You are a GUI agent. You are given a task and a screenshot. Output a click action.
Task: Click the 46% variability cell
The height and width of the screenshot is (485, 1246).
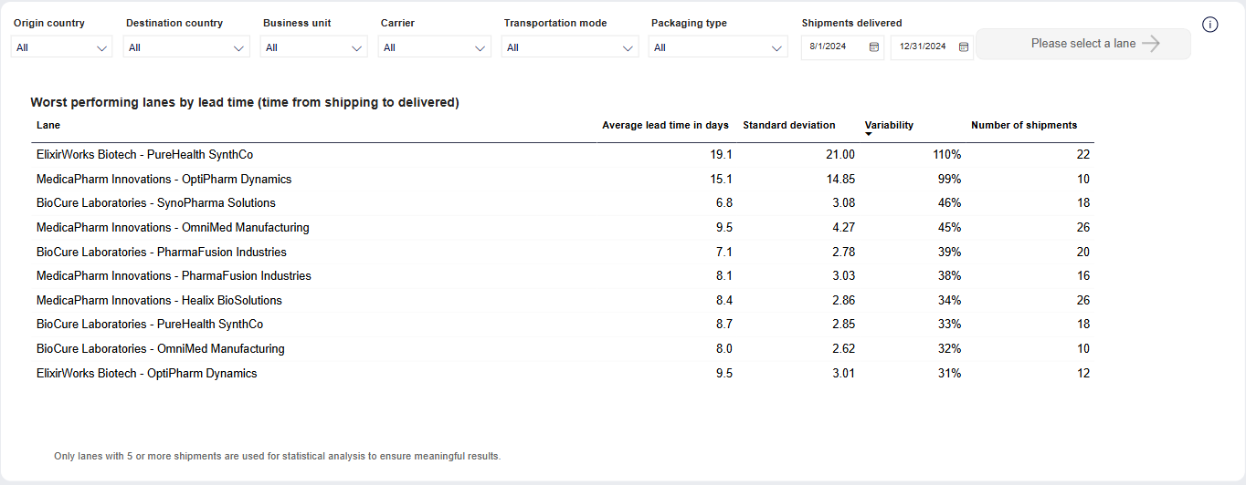click(x=949, y=203)
